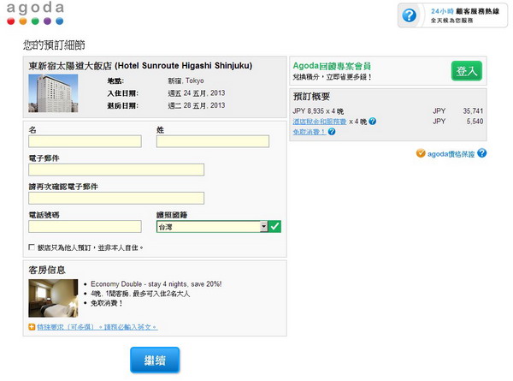Click the fee amount 5,540
The height and width of the screenshot is (381, 513).
475,122
